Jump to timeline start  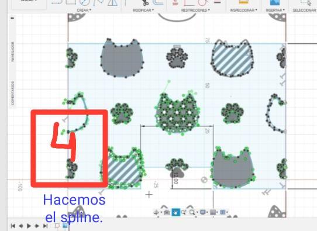pos(13,226)
